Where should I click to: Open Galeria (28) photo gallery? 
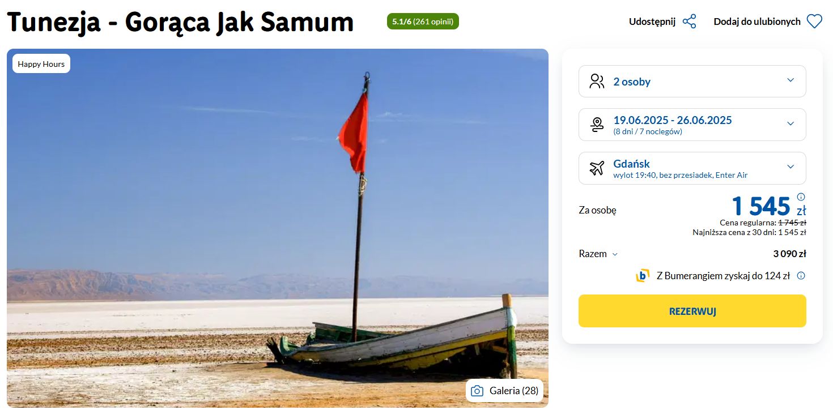point(504,391)
